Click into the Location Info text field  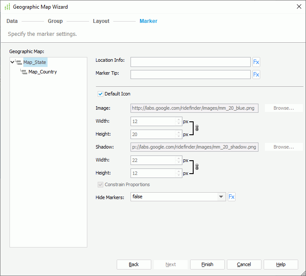[x=190, y=62]
